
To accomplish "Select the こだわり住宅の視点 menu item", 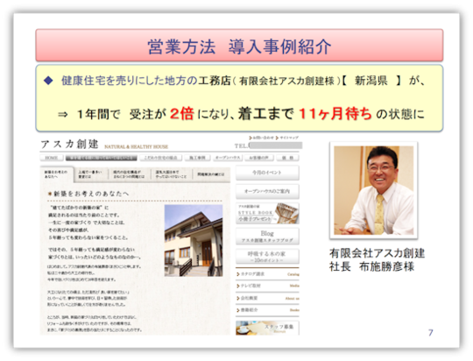I will [x=160, y=158].
